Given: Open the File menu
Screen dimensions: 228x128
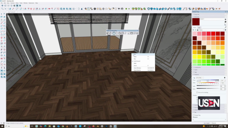Looking at the screenshot, I should tap(2, 3).
